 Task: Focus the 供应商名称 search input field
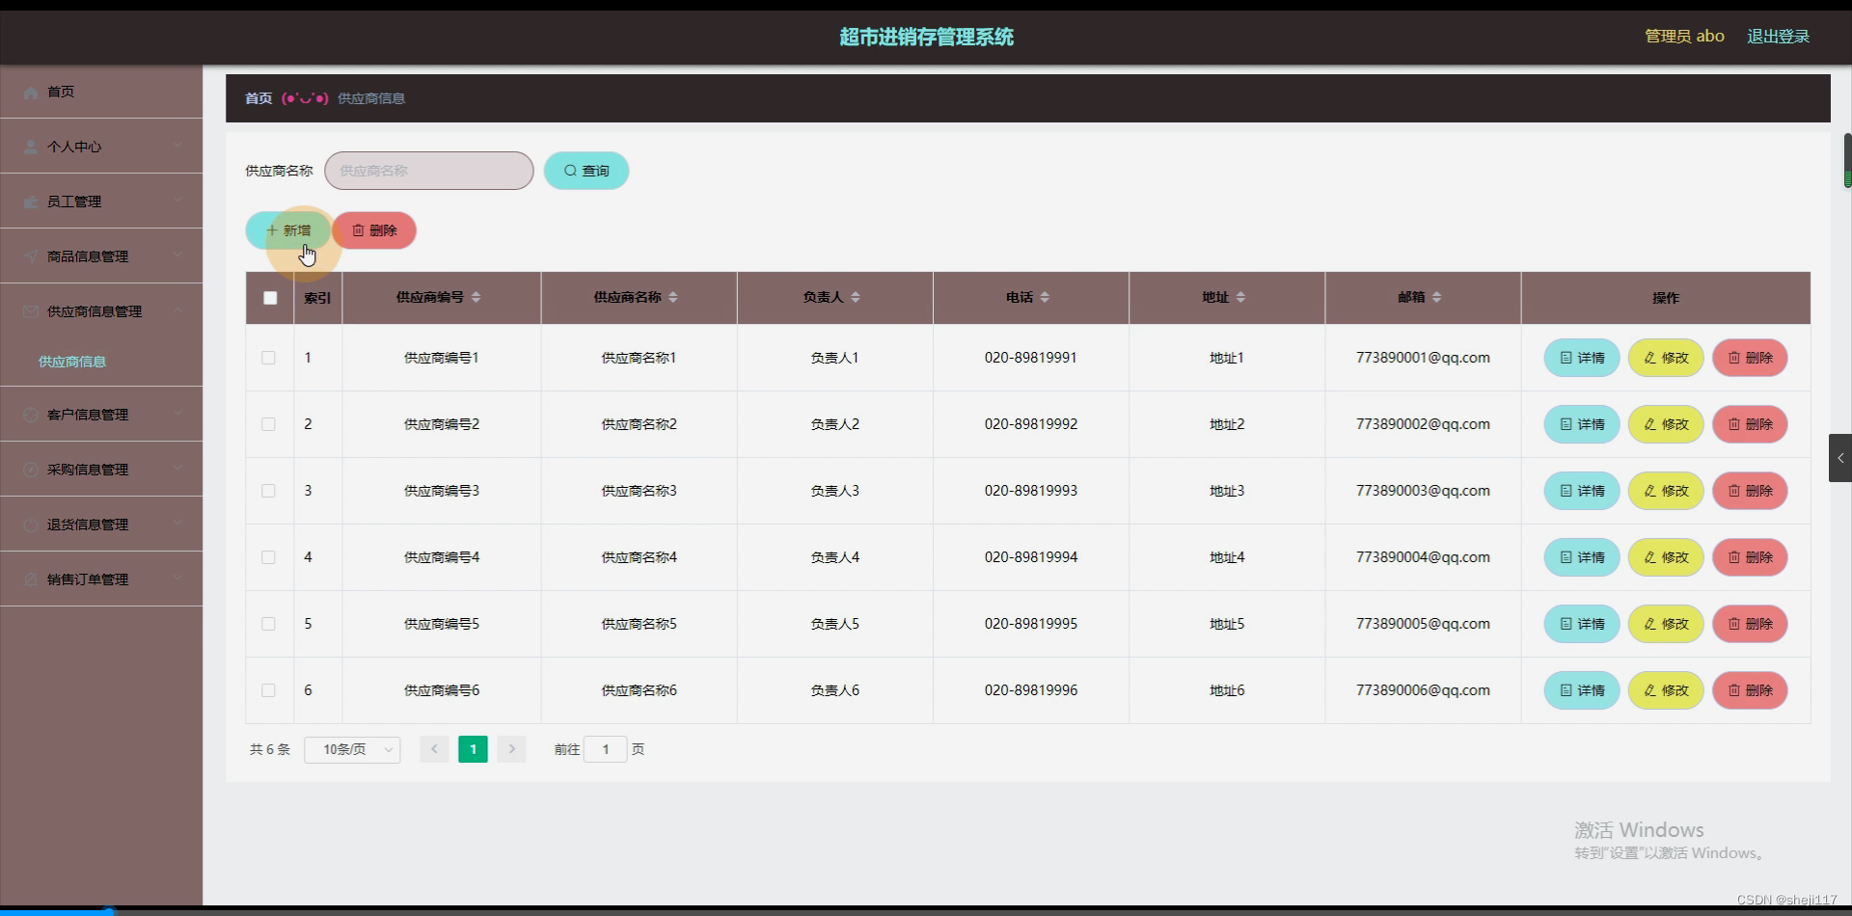[x=429, y=171]
